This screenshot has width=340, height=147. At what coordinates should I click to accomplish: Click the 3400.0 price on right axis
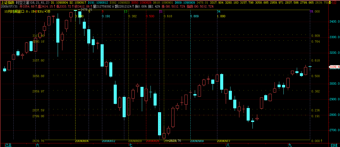point(334,21)
